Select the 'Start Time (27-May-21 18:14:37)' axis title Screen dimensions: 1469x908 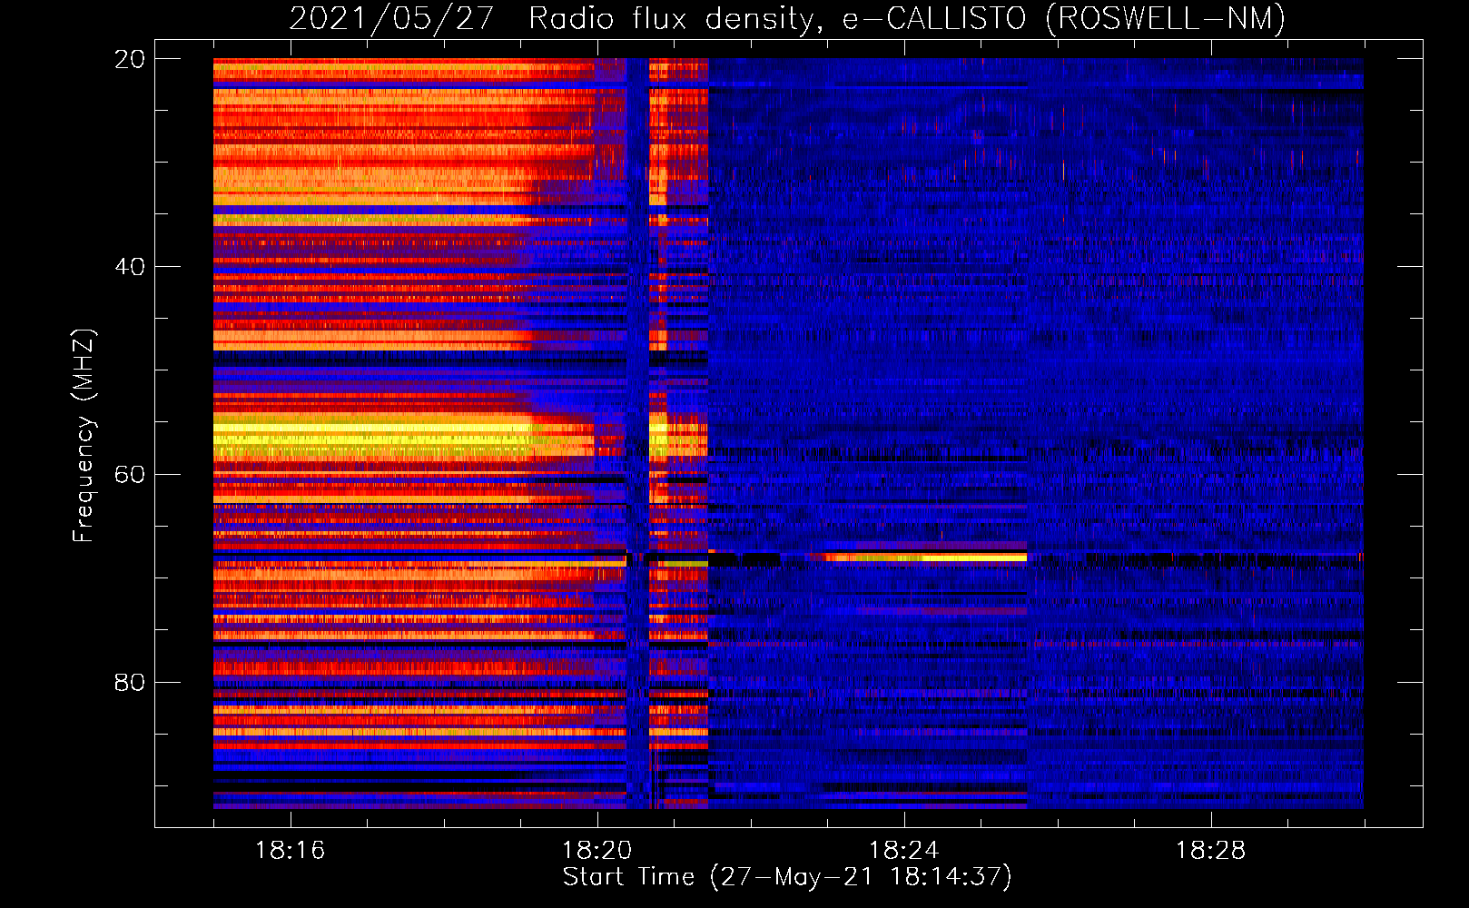coord(787,877)
